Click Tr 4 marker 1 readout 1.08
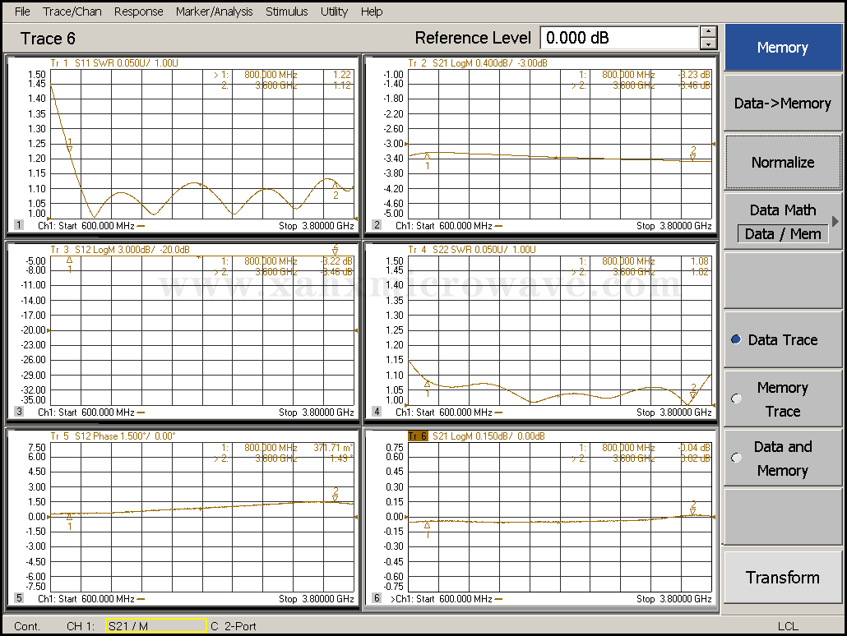The image size is (847, 636). [700, 260]
